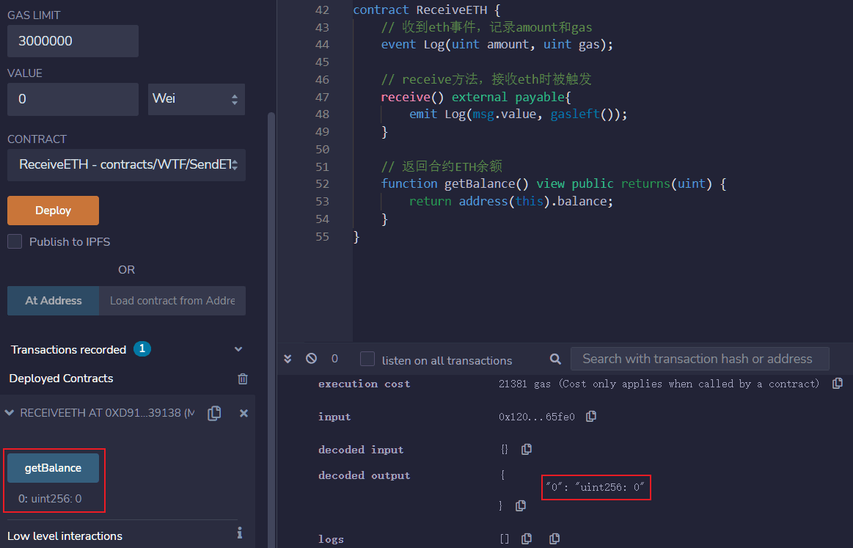Screen dimensions: 853x548
Task: Copy the decoded input value
Action: [x=526, y=450]
